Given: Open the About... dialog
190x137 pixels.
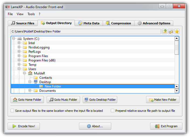Looking at the screenshot, I should (x=95, y=126).
